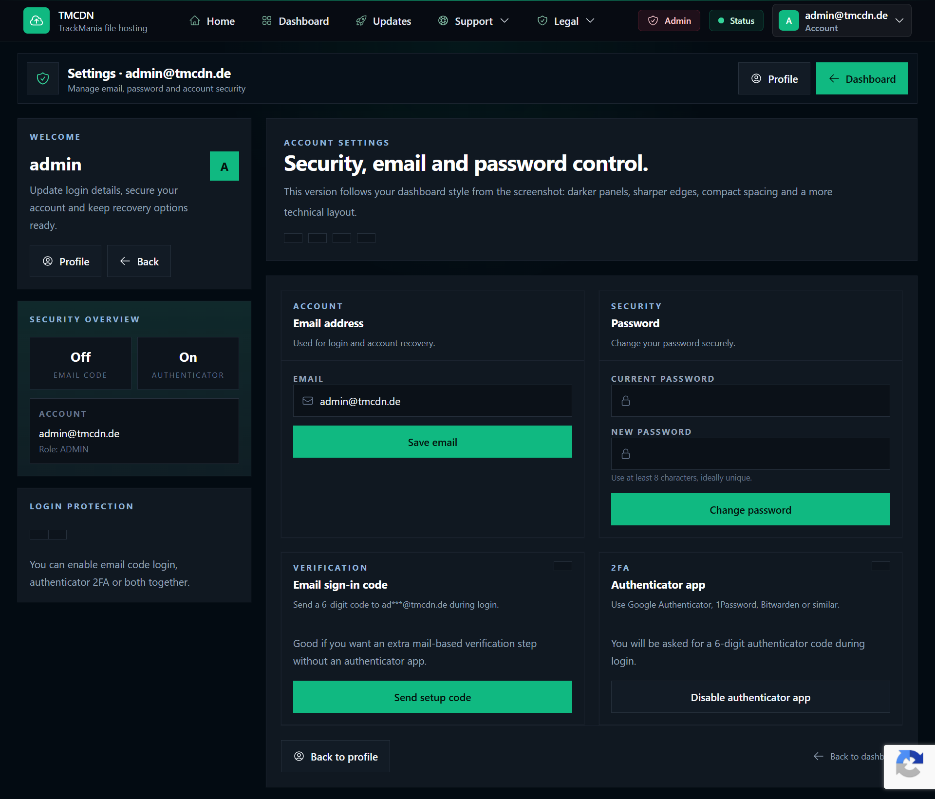Click the lock icon in Current Password field
Screen dimensions: 935x799
(626, 401)
